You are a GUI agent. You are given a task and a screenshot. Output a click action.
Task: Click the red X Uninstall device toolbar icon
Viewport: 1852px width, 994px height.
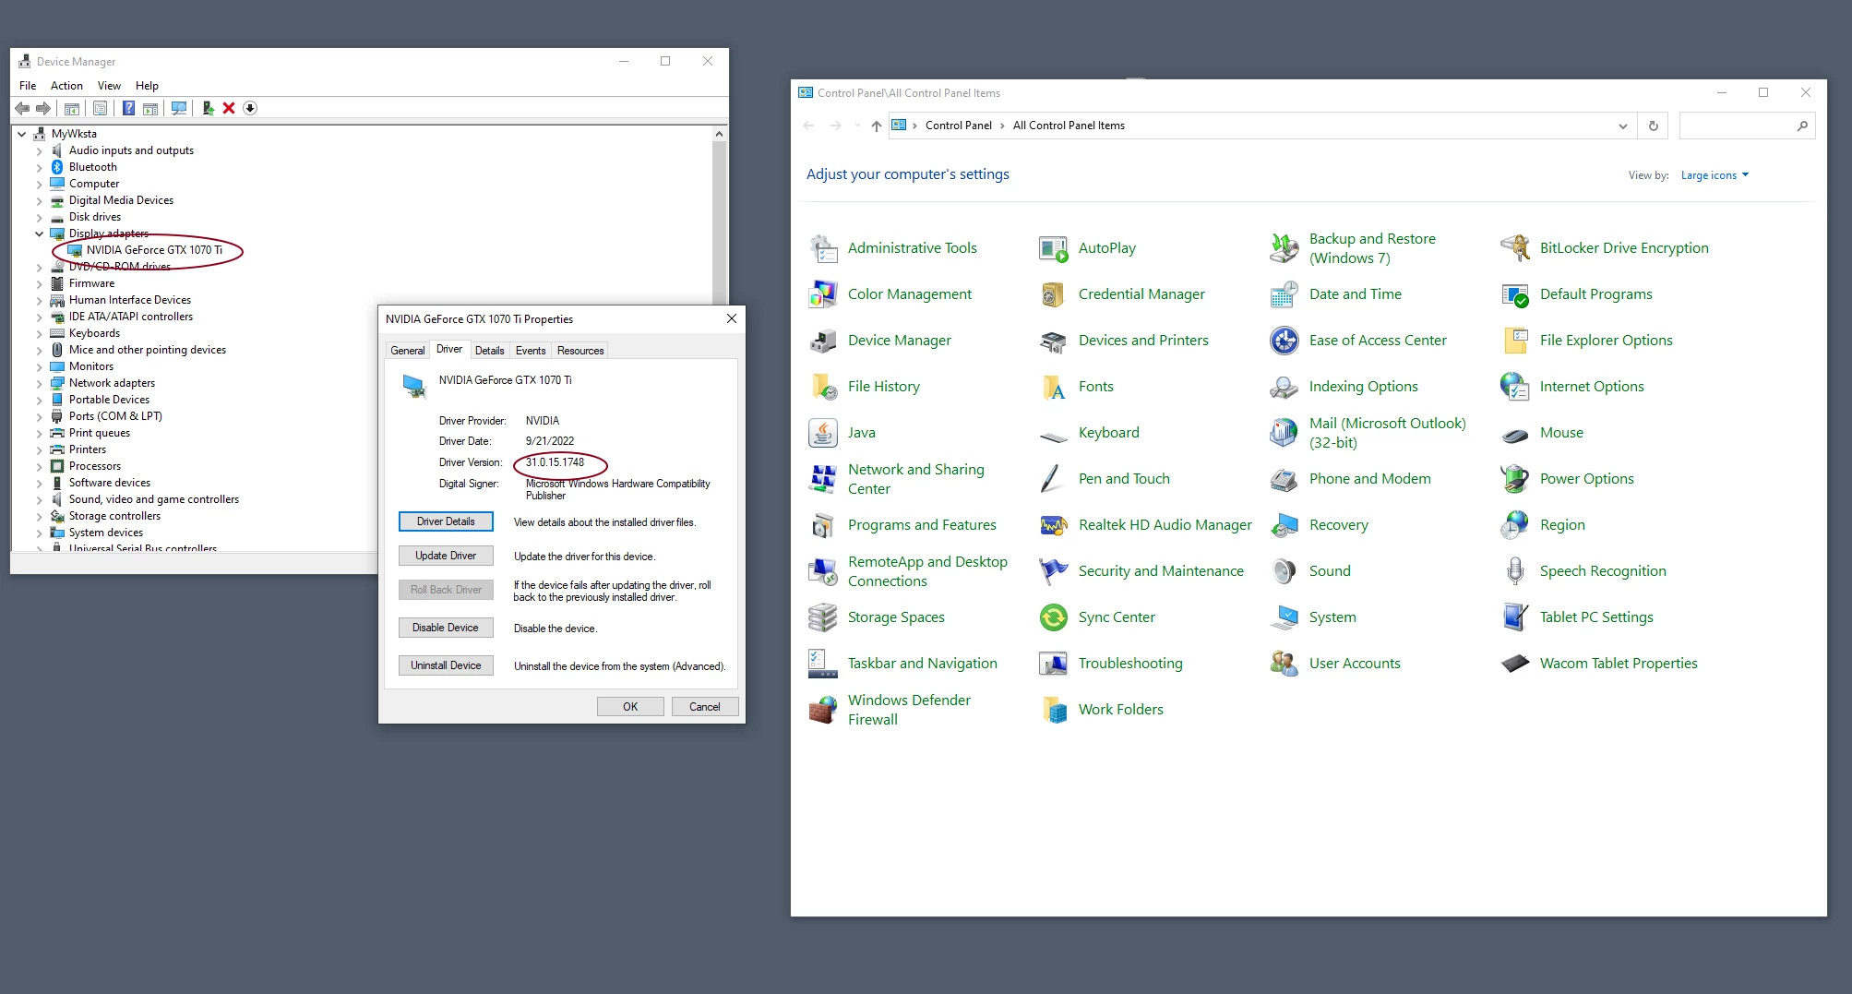coord(229,108)
